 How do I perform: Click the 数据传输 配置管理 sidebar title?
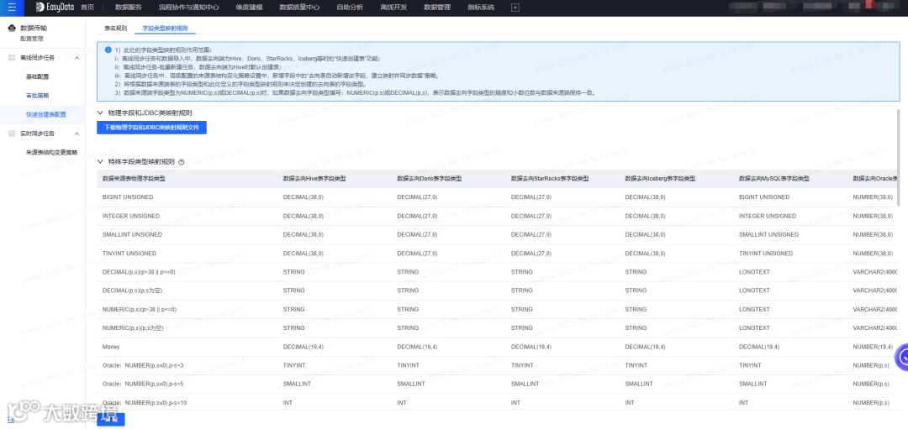33,33
